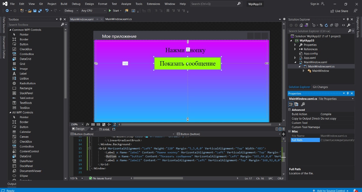Swap the Design and XAML panes
362x192 pixels.
pos(92,129)
